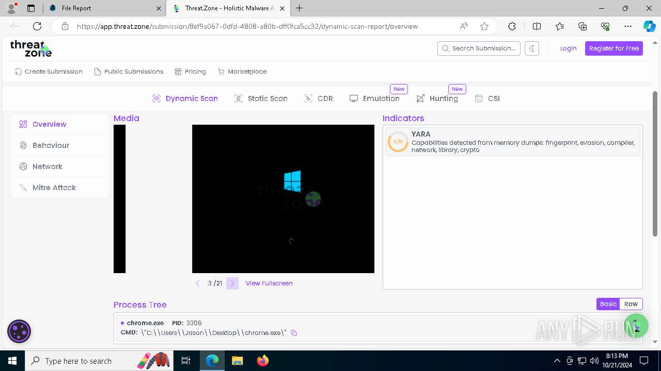Screen dimensions: 661x371
Task: Select Basic process tree view
Action: pos(608,304)
